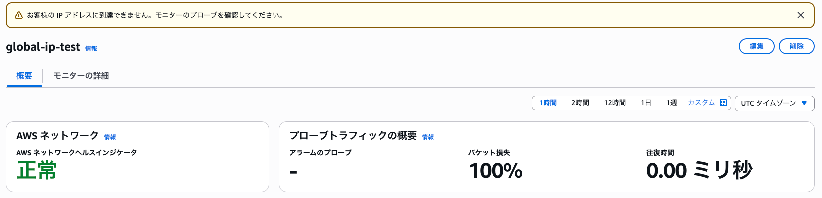Open 情報 link next to global-ip-test
Image resolution: width=822 pixels, height=198 pixels.
(91, 49)
